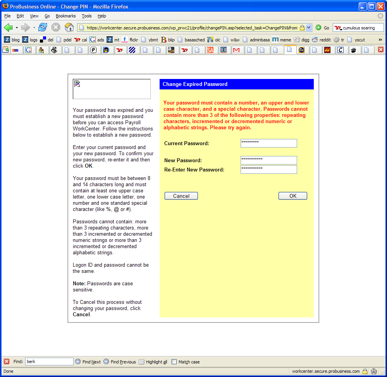Enable the Match case checkbox
The width and height of the screenshot is (387, 377).
[174, 362]
